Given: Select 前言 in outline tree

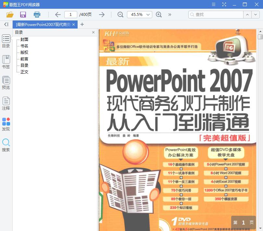Looking at the screenshot, I should [24, 59].
